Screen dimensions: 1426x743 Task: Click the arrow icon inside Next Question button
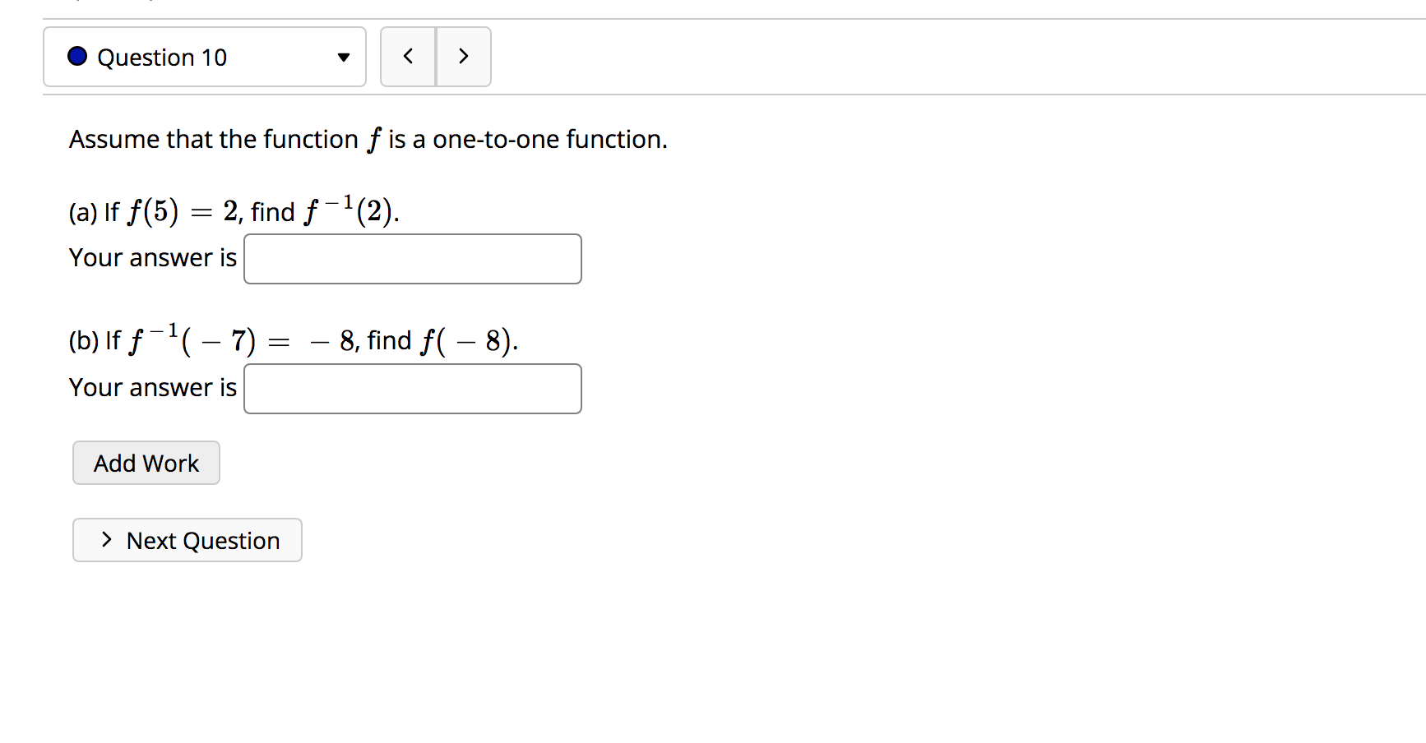(x=105, y=540)
